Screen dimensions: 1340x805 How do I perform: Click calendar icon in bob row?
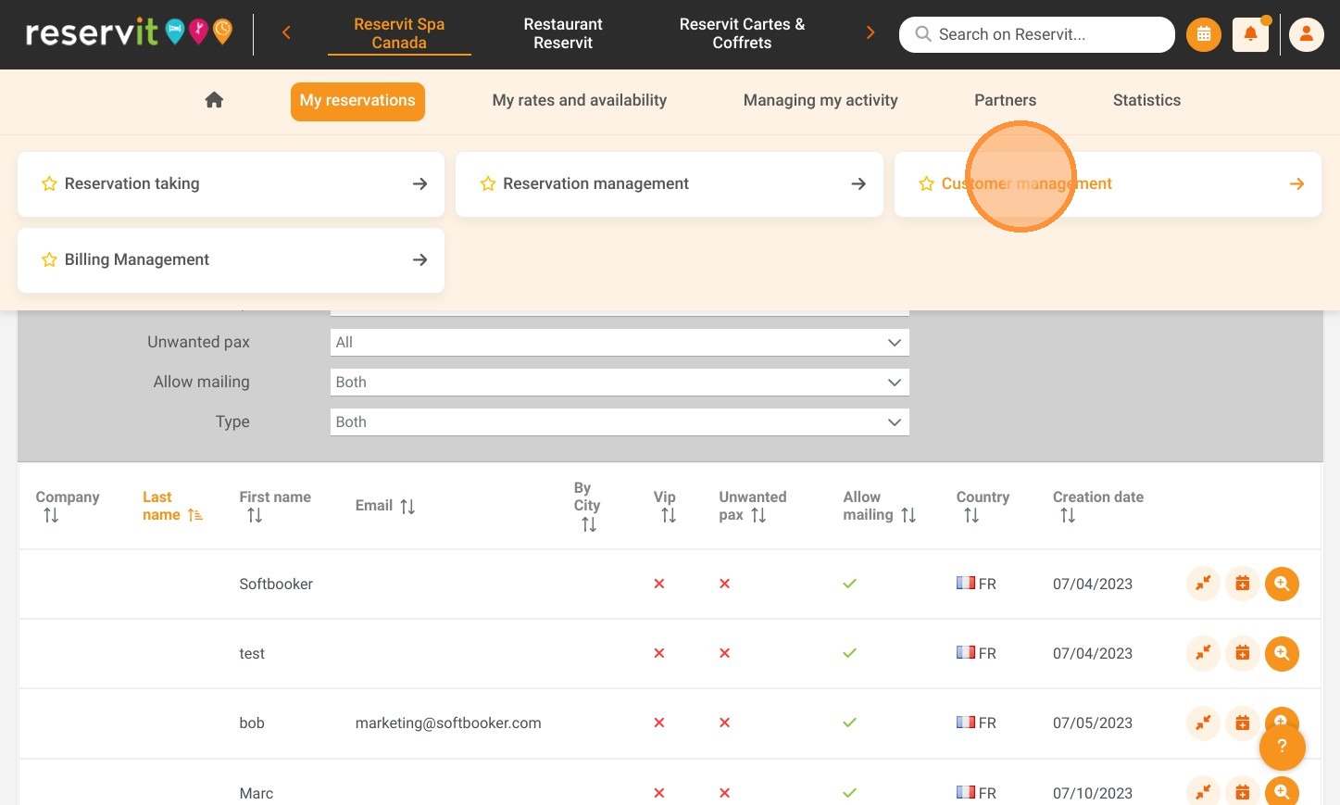(x=1243, y=723)
